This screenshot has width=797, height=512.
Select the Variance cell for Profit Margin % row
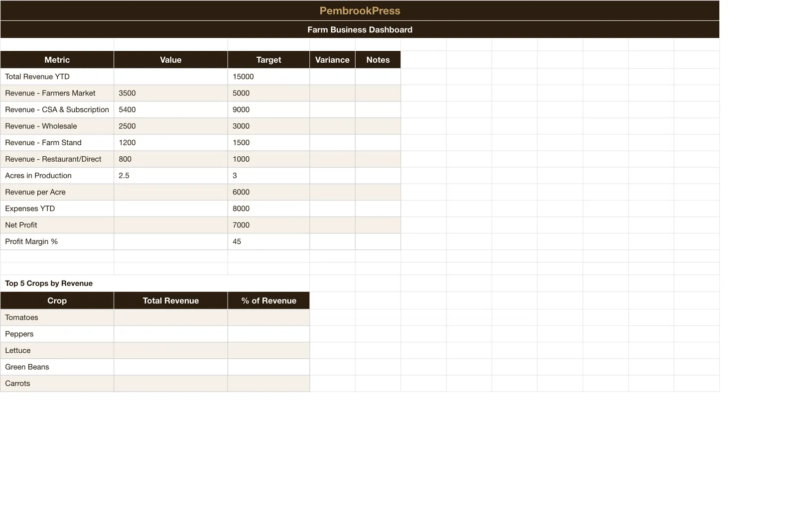tap(332, 241)
